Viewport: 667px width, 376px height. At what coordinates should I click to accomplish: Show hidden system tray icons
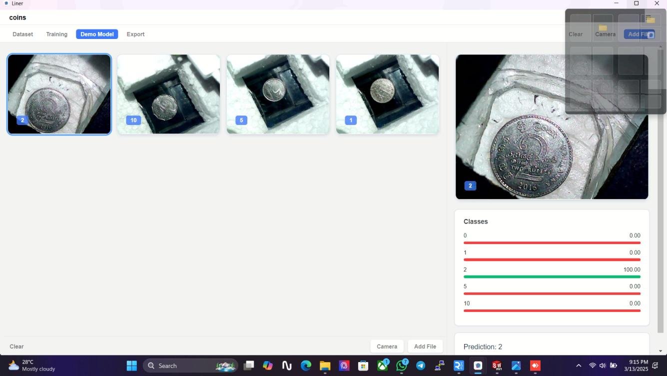pos(579,365)
